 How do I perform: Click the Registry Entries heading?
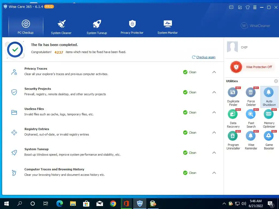[x=37, y=129]
